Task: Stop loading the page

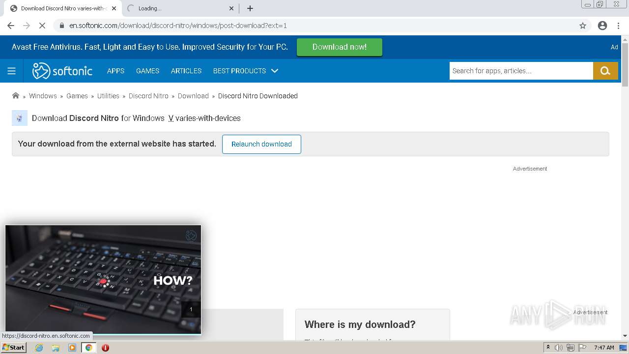Action: 42,26
